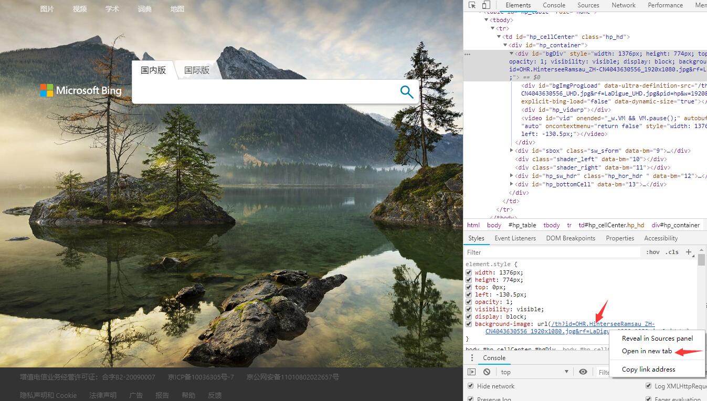Open the 图片 link on Bing

pos(47,9)
